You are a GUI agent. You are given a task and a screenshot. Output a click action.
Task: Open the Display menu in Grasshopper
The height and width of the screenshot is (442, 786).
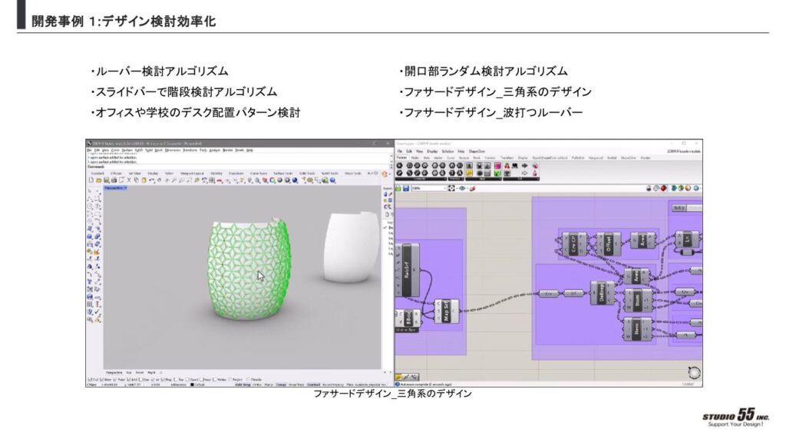tap(432, 151)
